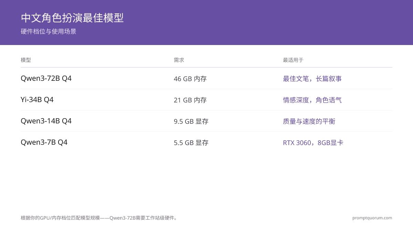The height and width of the screenshot is (232, 413).
Task: Click the RTX 3060，8GB显卡 cell
Action: tap(313, 143)
